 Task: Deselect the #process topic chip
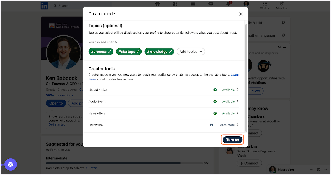[101, 51]
